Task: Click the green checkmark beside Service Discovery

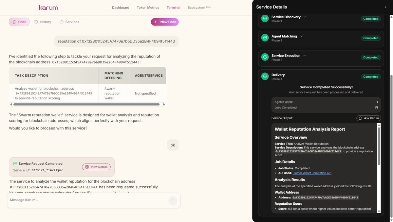Action: [x=265, y=18]
